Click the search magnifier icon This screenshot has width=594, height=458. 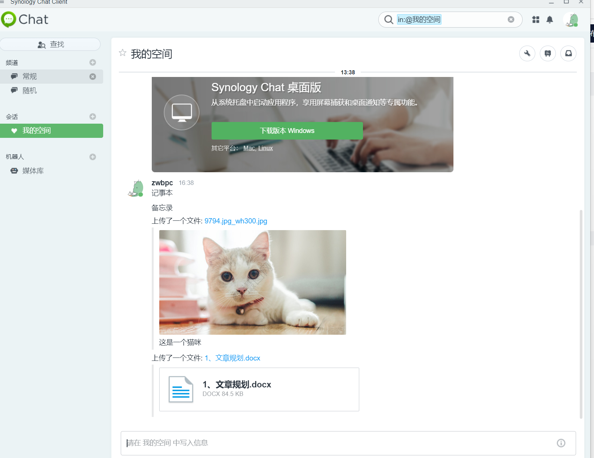(x=389, y=19)
